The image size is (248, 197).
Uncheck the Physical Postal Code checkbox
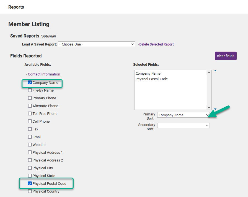[30, 183]
